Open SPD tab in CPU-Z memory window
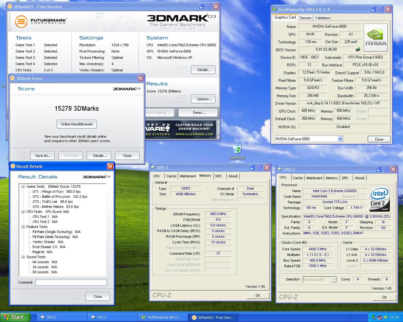Viewport: 403px width, 322px height. [218, 176]
